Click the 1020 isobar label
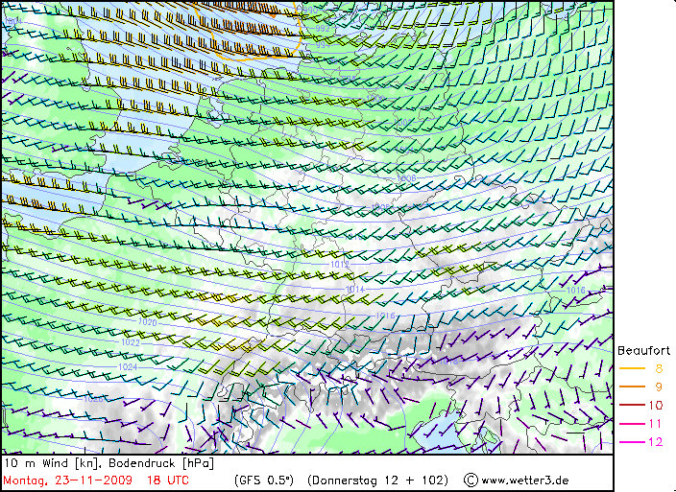The width and height of the screenshot is (676, 492). (x=148, y=322)
